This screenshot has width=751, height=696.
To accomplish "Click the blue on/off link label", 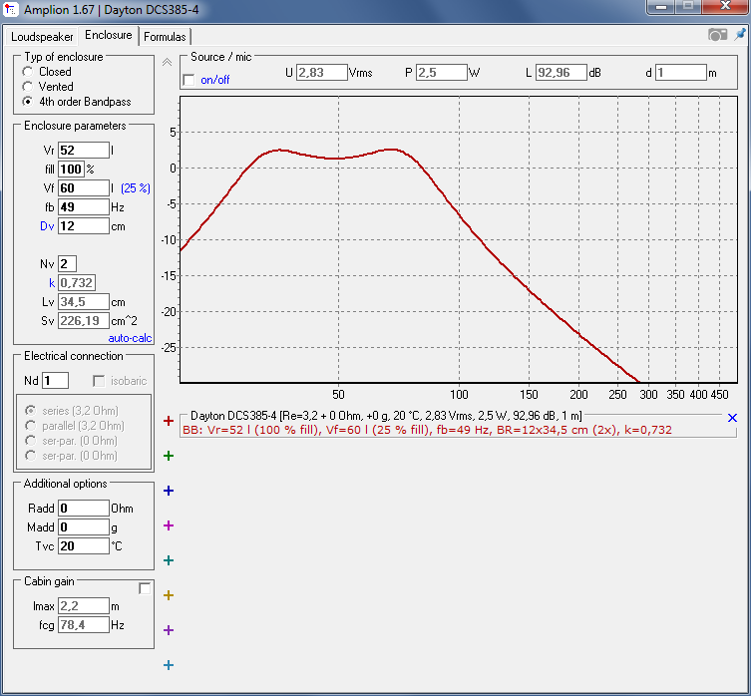I will (215, 80).
